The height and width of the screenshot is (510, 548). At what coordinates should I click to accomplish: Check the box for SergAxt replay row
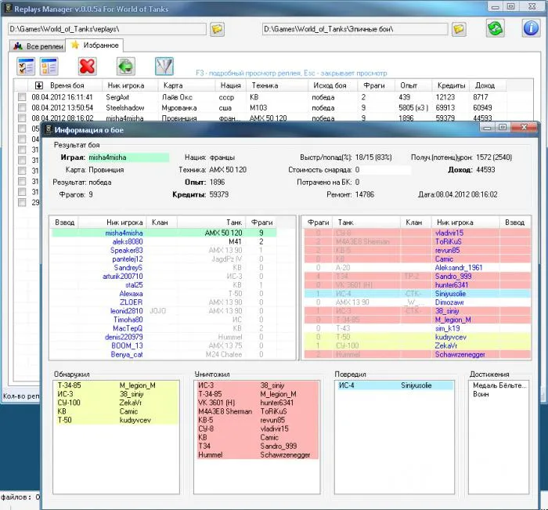click(x=22, y=97)
